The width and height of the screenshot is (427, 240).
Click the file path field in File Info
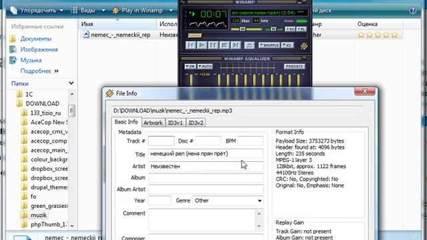pos(237,111)
